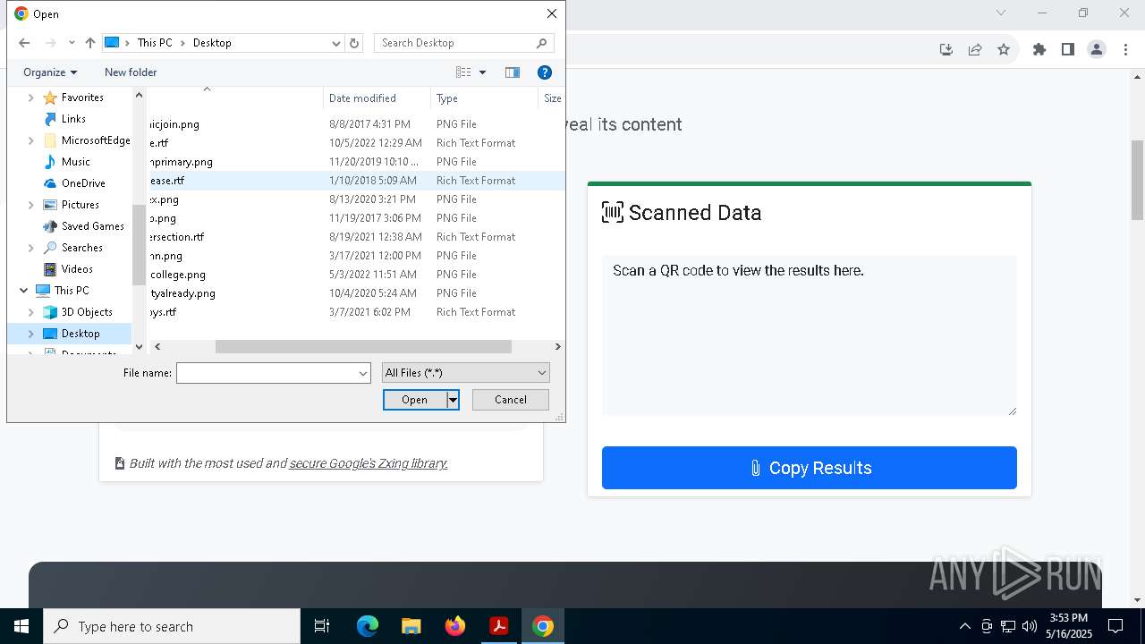Launch Firefox from taskbar
This screenshot has width=1145, height=644.
pyautogui.click(x=455, y=626)
